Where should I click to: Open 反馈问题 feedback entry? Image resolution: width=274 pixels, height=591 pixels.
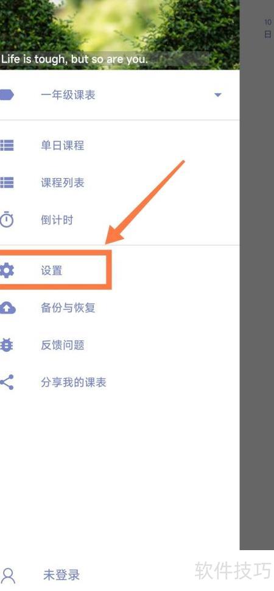click(x=120, y=345)
